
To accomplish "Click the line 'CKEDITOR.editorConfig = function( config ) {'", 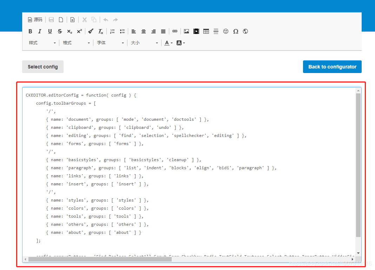I will tap(81, 95).
